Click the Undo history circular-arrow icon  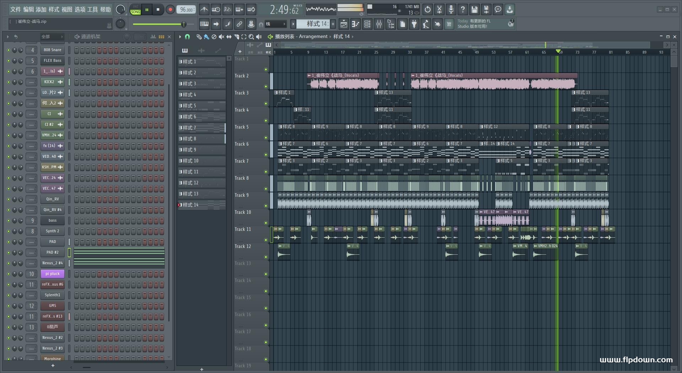(428, 10)
